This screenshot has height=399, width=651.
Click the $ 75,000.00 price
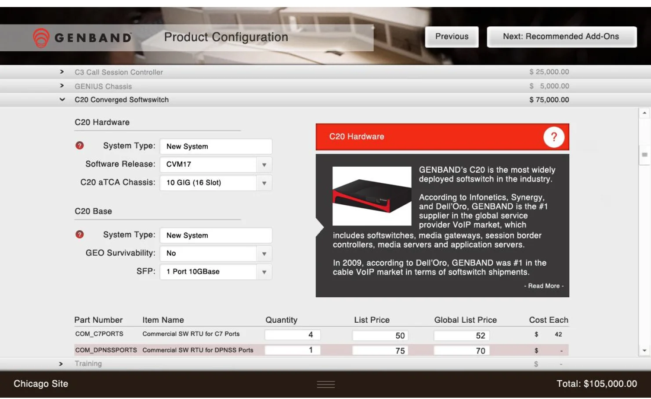(549, 100)
